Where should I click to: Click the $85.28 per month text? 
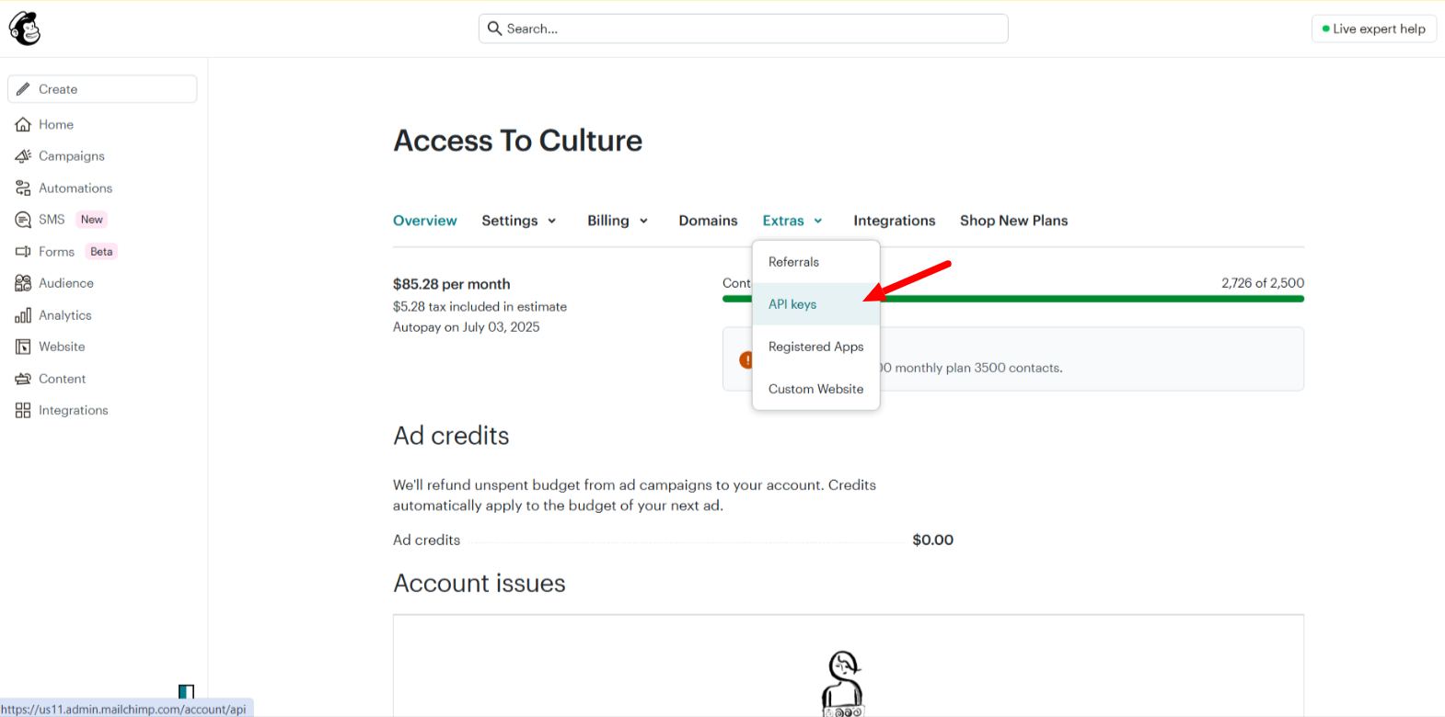click(x=451, y=284)
